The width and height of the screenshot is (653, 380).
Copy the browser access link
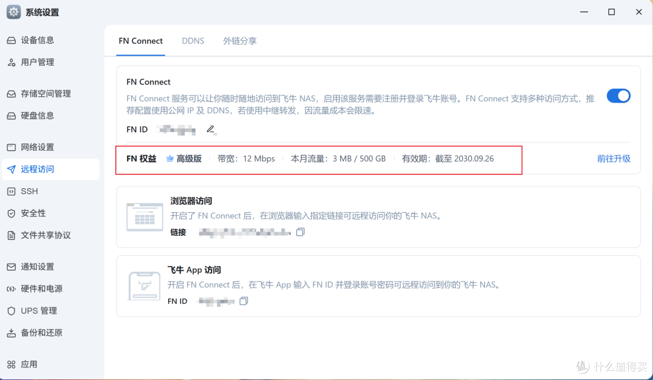[301, 232]
